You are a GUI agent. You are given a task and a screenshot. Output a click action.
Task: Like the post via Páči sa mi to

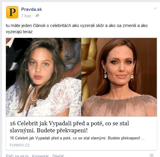pos(17,156)
